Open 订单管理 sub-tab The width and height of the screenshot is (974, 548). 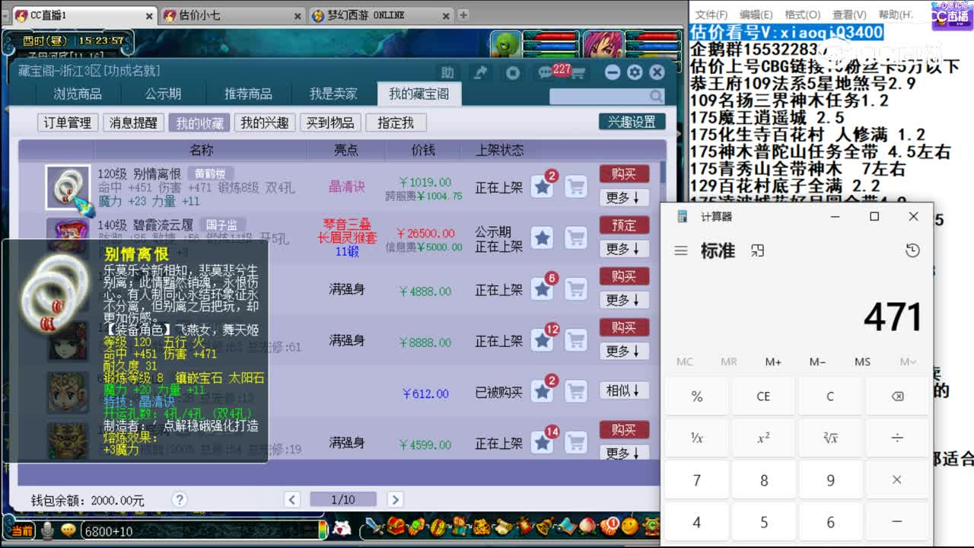point(67,123)
